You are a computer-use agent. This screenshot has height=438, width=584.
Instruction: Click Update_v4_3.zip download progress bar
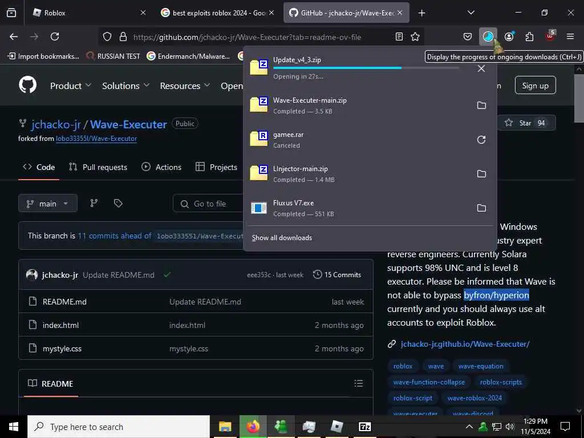pyautogui.click(x=366, y=68)
